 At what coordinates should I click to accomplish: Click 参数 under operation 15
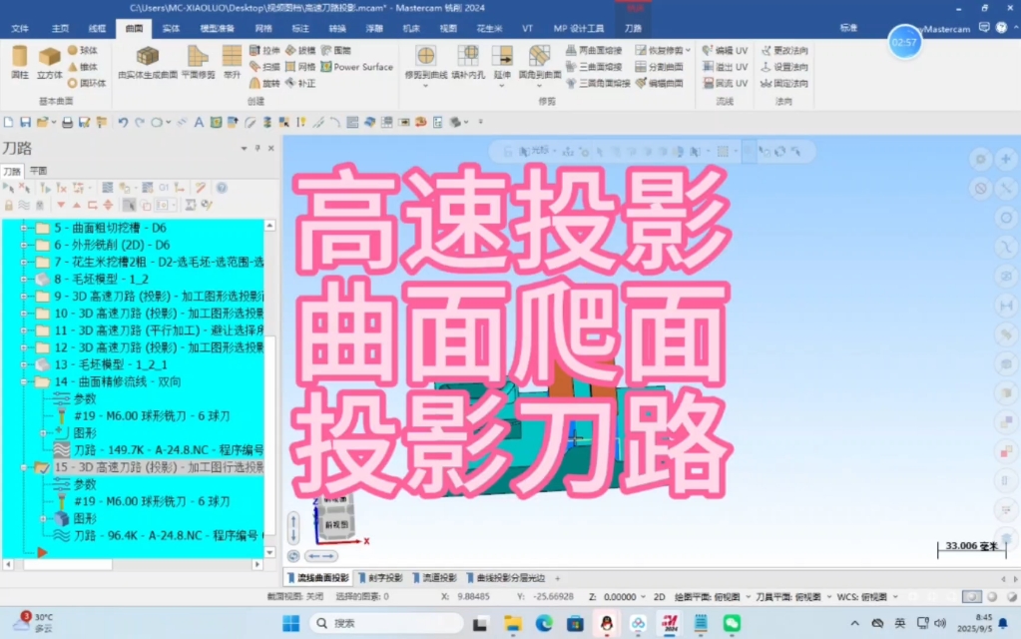[x=85, y=484]
